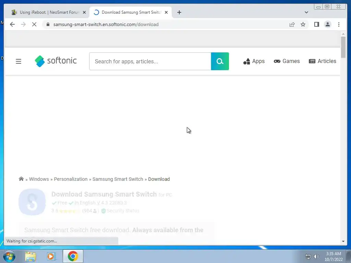
Task: Click the padlock site info icon
Action: pos(48,24)
